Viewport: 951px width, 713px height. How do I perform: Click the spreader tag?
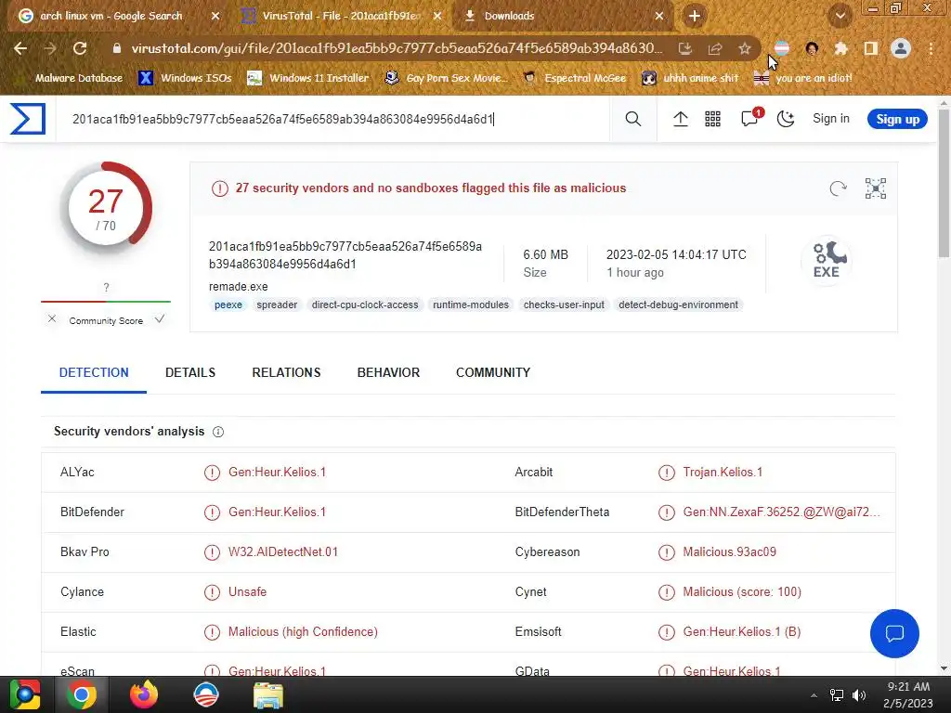click(x=277, y=305)
